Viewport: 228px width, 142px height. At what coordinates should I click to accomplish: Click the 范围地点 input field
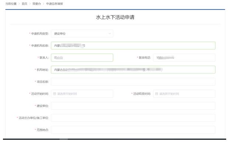[133, 130]
